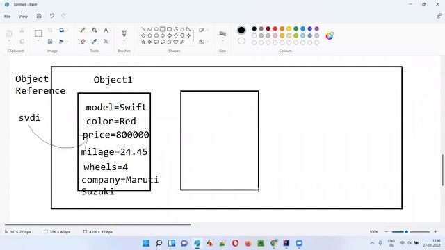Open the Windows Start menu

click(146, 243)
